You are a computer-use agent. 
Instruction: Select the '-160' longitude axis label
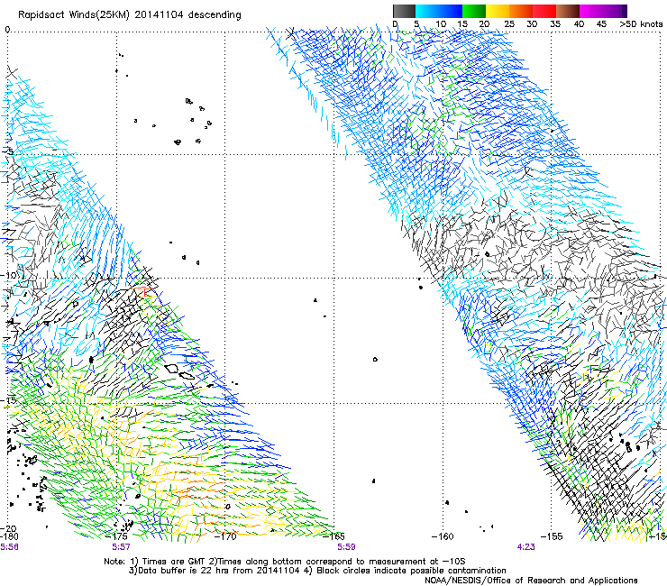point(443,536)
